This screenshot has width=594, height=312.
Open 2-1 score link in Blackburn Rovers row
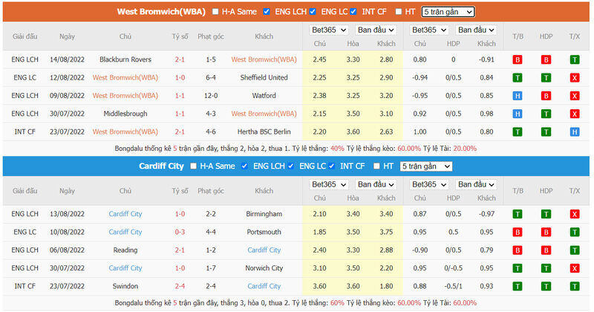[180, 59]
